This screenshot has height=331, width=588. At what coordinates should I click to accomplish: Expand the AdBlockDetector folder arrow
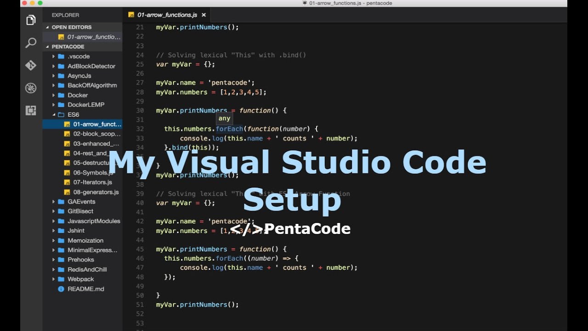click(54, 66)
